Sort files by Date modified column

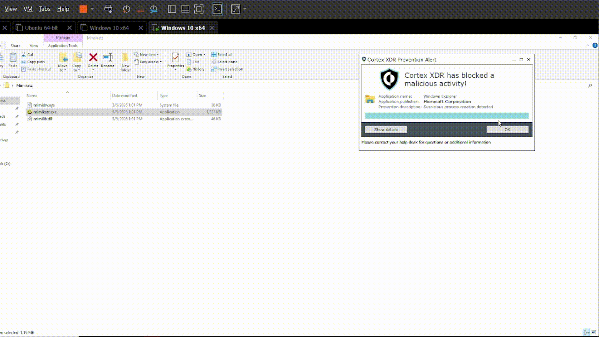pyautogui.click(x=124, y=95)
